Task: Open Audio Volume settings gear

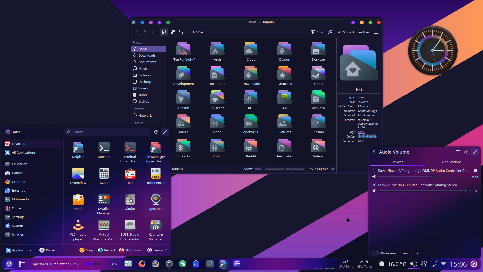Action: [x=466, y=152]
